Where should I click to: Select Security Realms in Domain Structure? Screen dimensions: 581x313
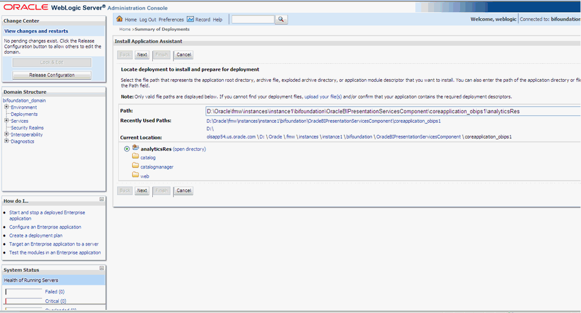pyautogui.click(x=27, y=128)
